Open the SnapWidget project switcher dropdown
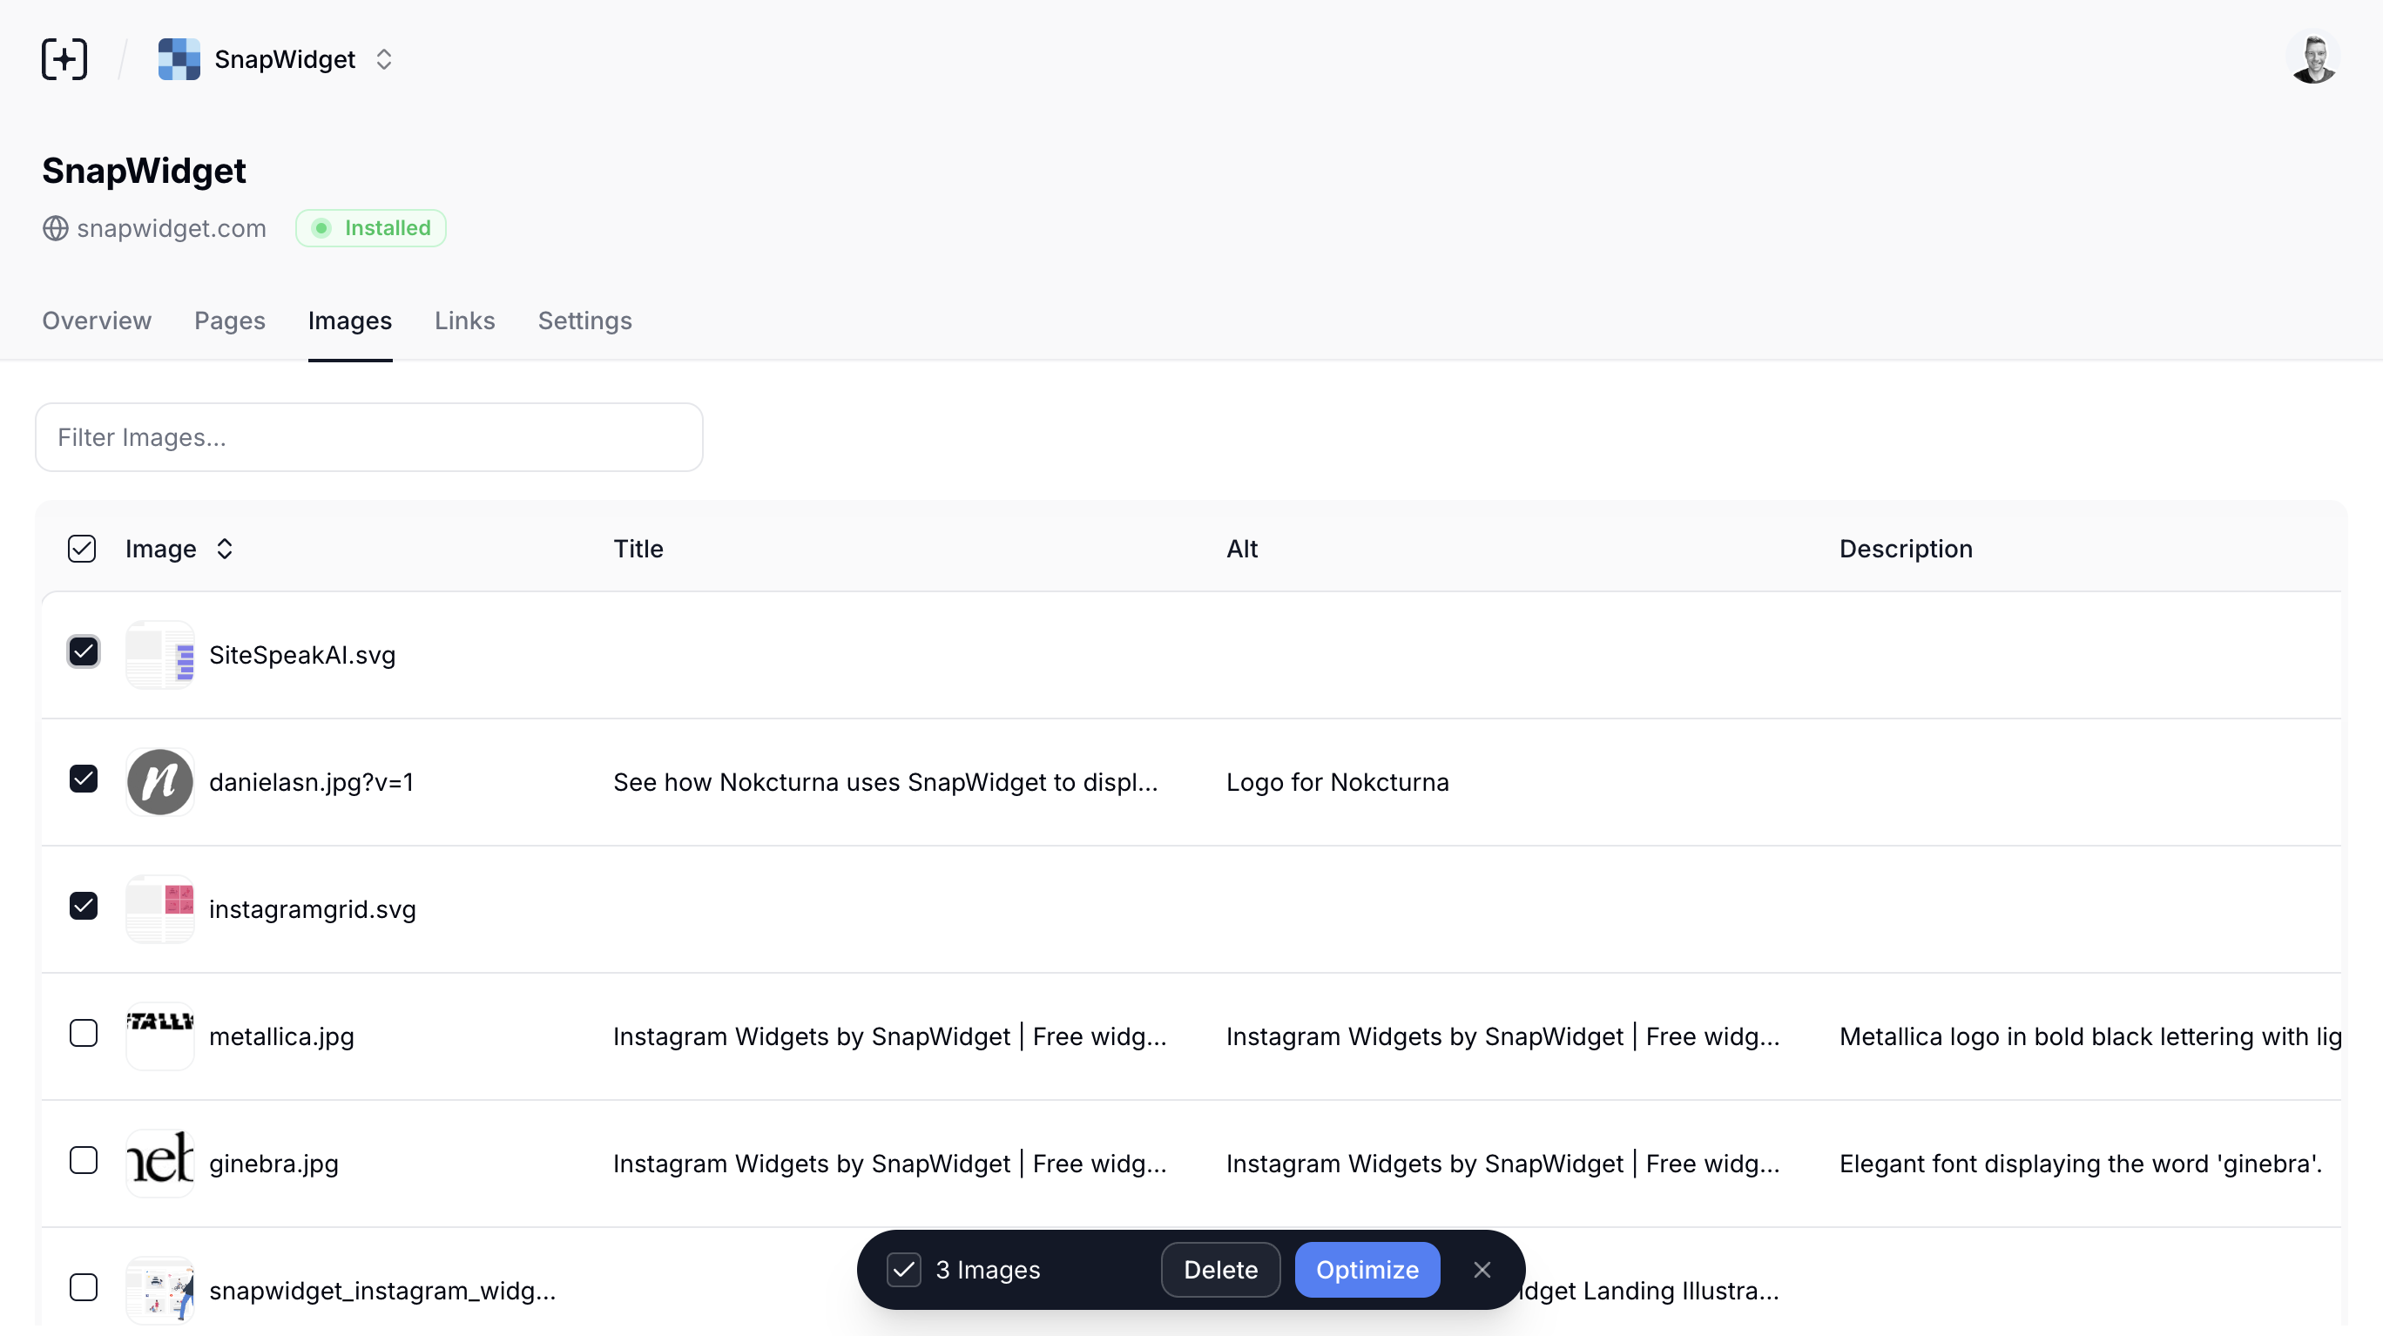Viewport: 2383px width, 1336px height. point(385,58)
